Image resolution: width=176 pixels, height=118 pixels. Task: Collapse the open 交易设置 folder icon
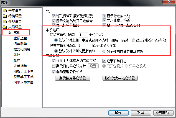tap(5, 27)
